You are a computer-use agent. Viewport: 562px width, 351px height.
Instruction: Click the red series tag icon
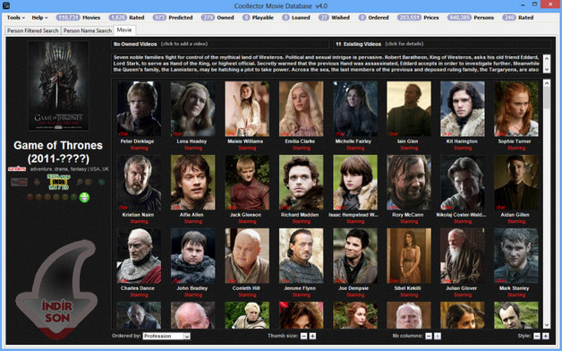coord(17,169)
